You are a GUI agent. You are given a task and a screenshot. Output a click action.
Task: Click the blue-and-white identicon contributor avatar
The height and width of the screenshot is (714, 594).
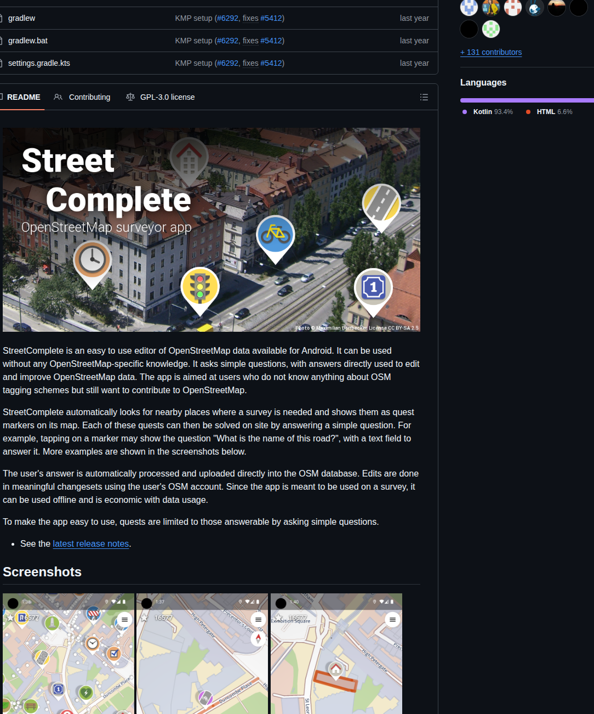[x=469, y=8]
